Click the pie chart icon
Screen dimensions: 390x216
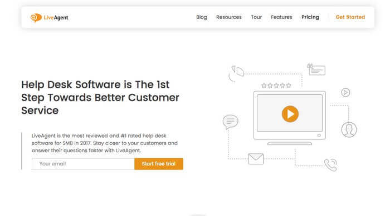tap(236, 73)
